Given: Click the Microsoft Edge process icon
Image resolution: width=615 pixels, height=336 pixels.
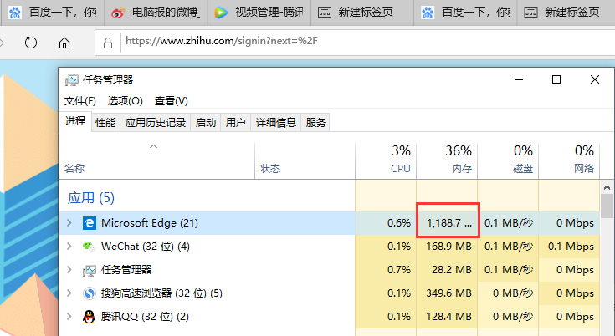Looking at the screenshot, I should pyautogui.click(x=90, y=223).
